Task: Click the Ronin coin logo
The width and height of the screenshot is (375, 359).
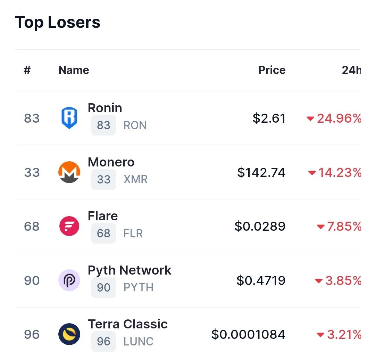Action: 69,118
